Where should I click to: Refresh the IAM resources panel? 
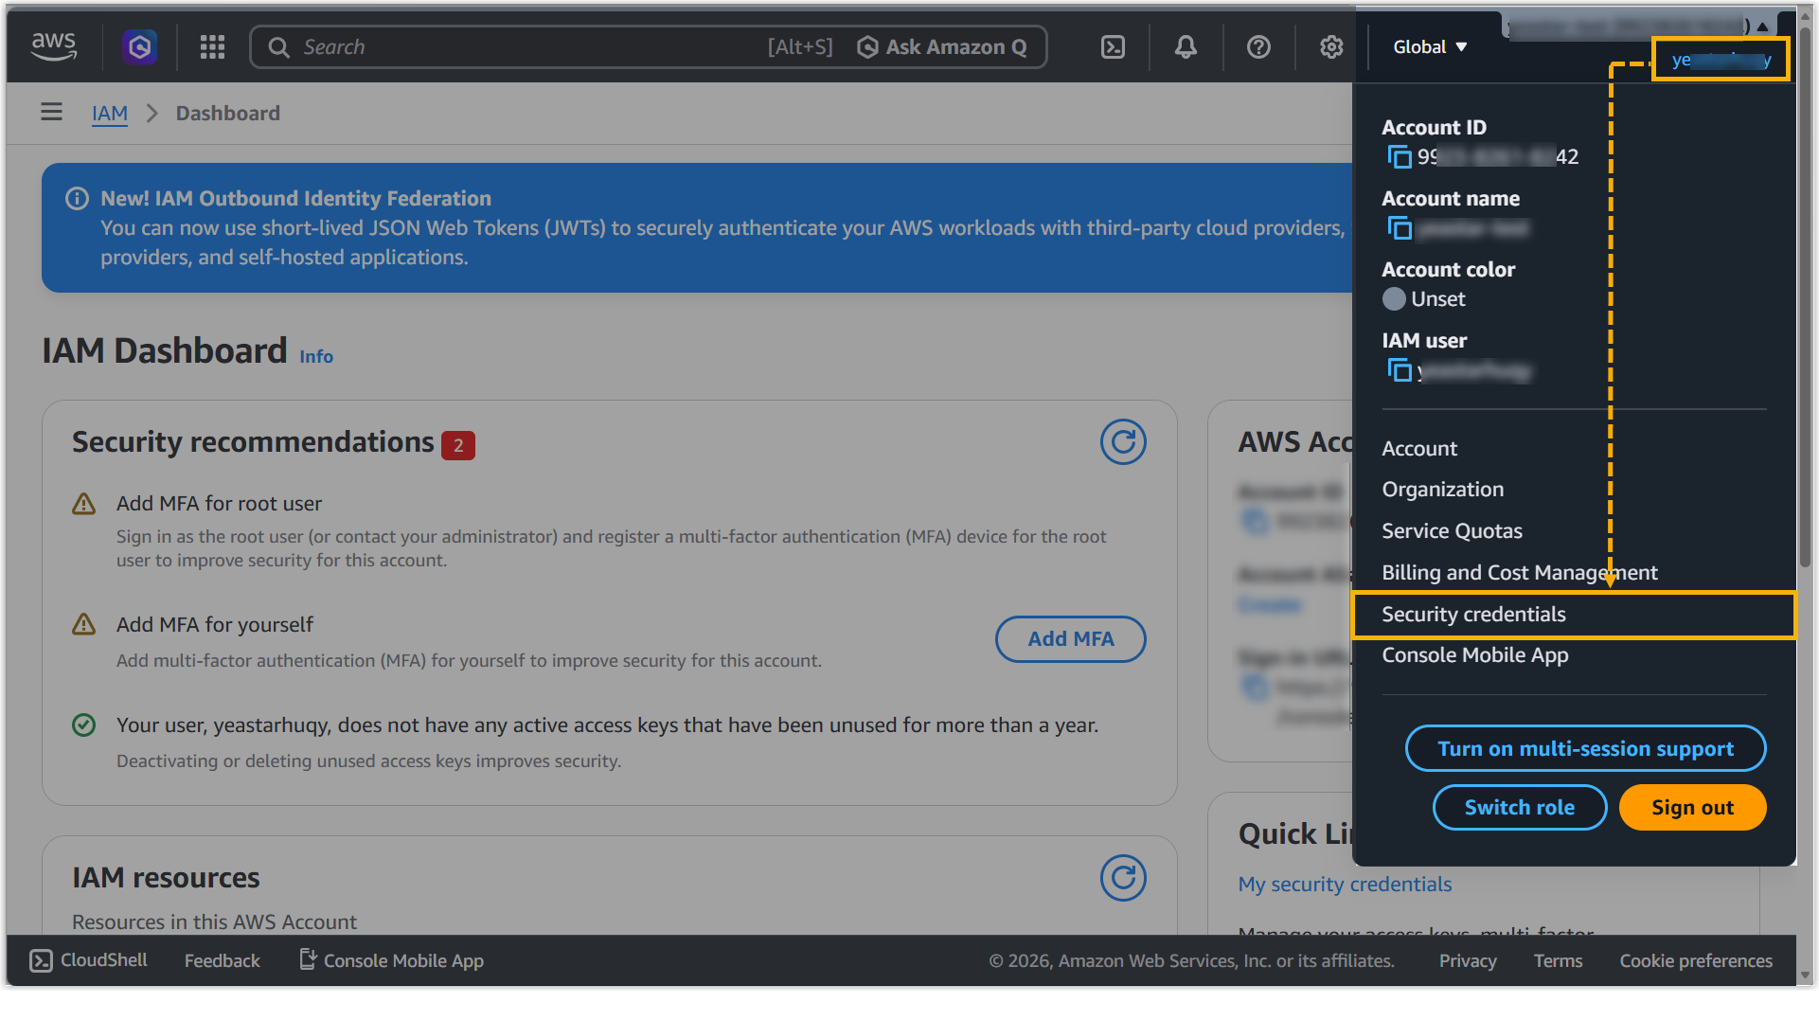(x=1123, y=878)
